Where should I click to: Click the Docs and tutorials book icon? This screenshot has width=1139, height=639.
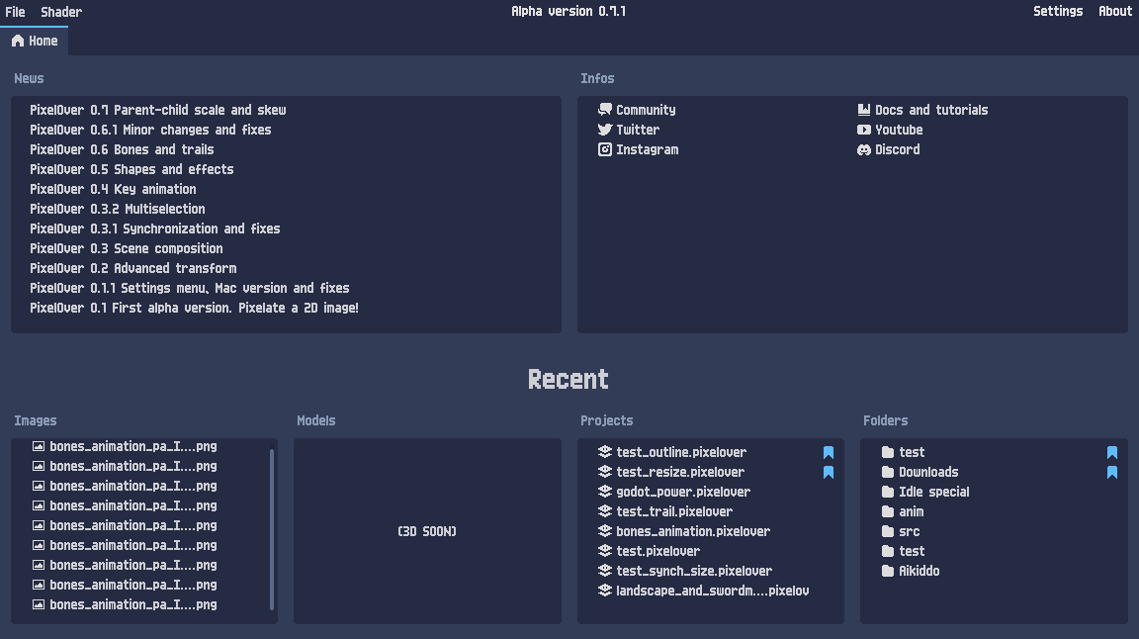864,110
